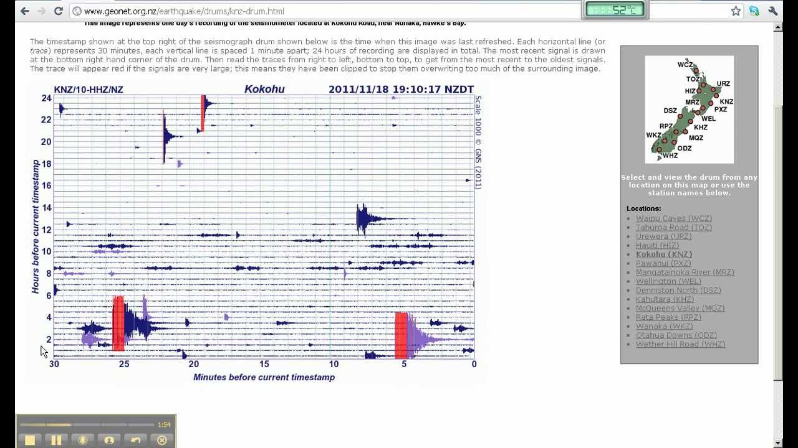Click the "Locations:" heading

coord(644,208)
